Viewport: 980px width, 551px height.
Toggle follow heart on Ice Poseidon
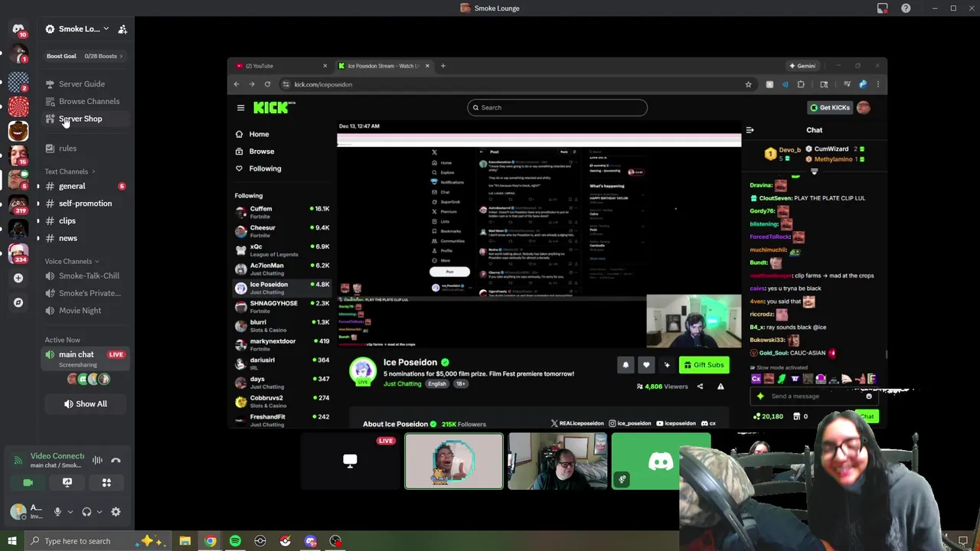646,365
